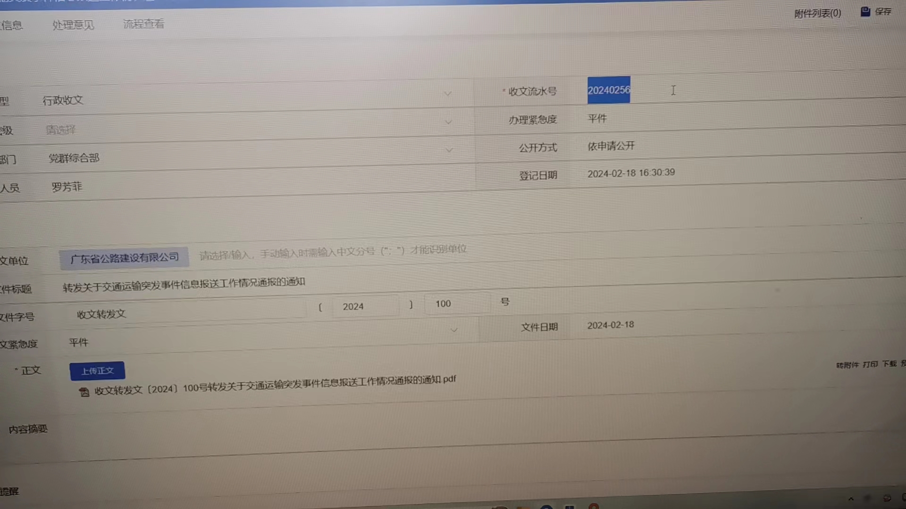This screenshot has height=509, width=906.
Task: Click 上传正文 upload button
Action: (97, 371)
